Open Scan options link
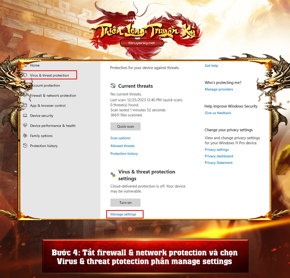290x278 pixels. click(120, 138)
